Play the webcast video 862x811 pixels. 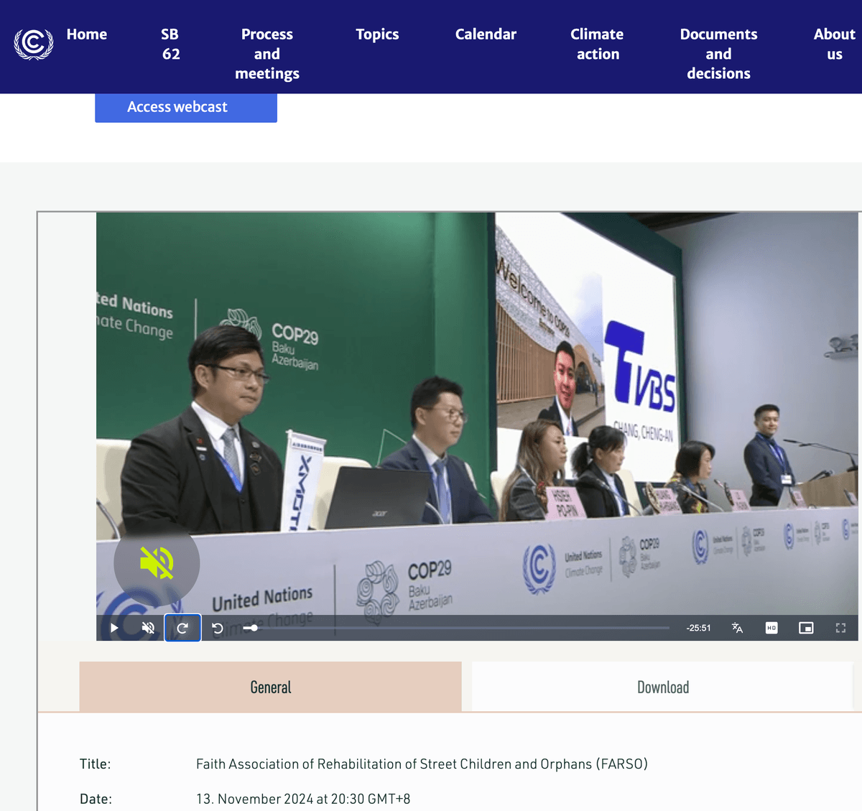tap(114, 628)
